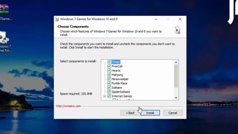Viewport: 238px width, 134px height.
Task: Select the Internet Games item label
Action: [x=122, y=96]
